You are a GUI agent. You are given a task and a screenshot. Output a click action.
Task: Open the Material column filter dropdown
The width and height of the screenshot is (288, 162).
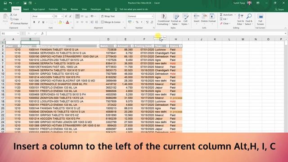point(38,46)
